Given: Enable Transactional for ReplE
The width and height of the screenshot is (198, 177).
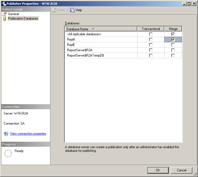Looking at the screenshot, I should pyautogui.click(x=151, y=45).
